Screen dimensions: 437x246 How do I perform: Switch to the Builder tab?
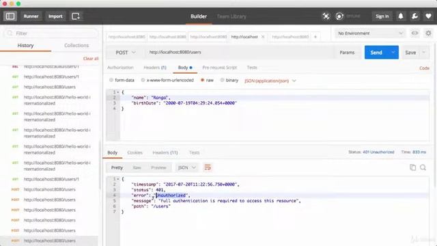199,16
